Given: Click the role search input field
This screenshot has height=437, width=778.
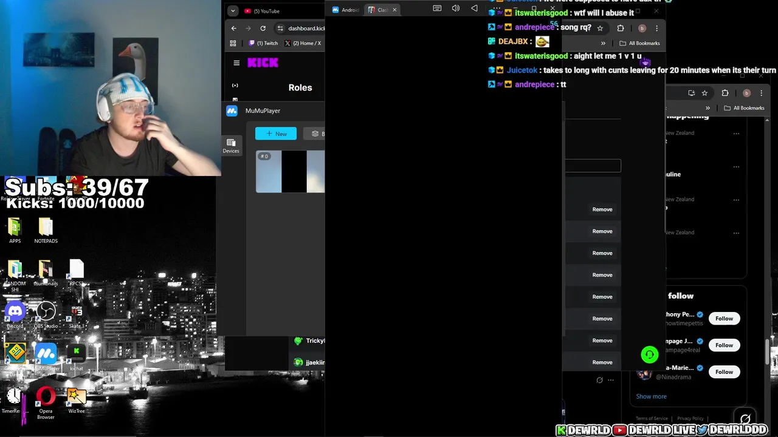Looking at the screenshot, I should [593, 166].
